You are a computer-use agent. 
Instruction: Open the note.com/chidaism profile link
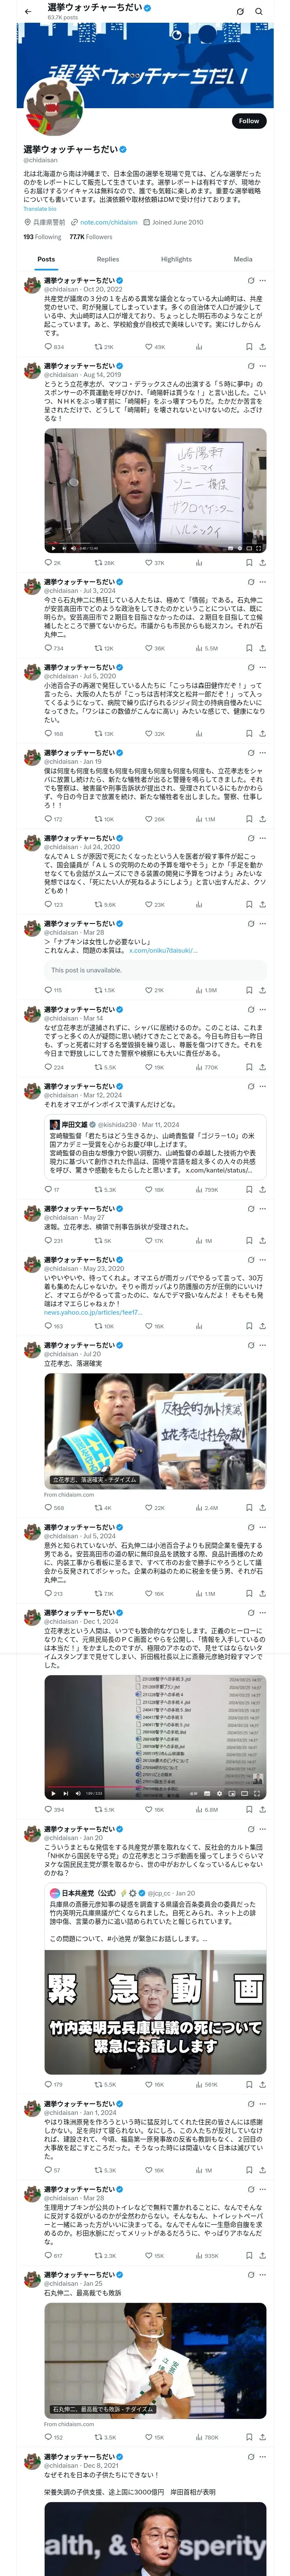(109, 222)
